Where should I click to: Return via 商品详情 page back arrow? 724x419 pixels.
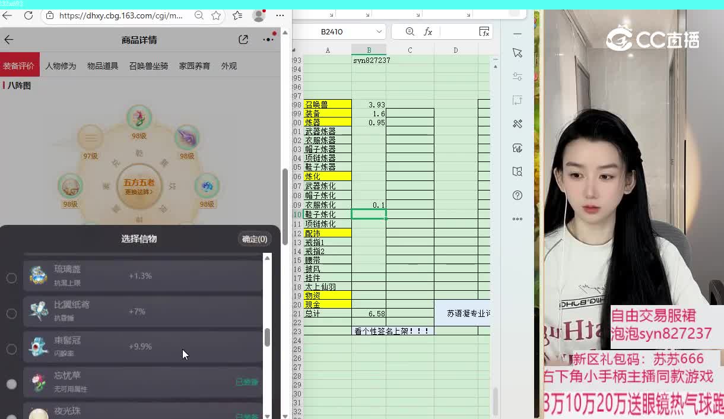8,40
